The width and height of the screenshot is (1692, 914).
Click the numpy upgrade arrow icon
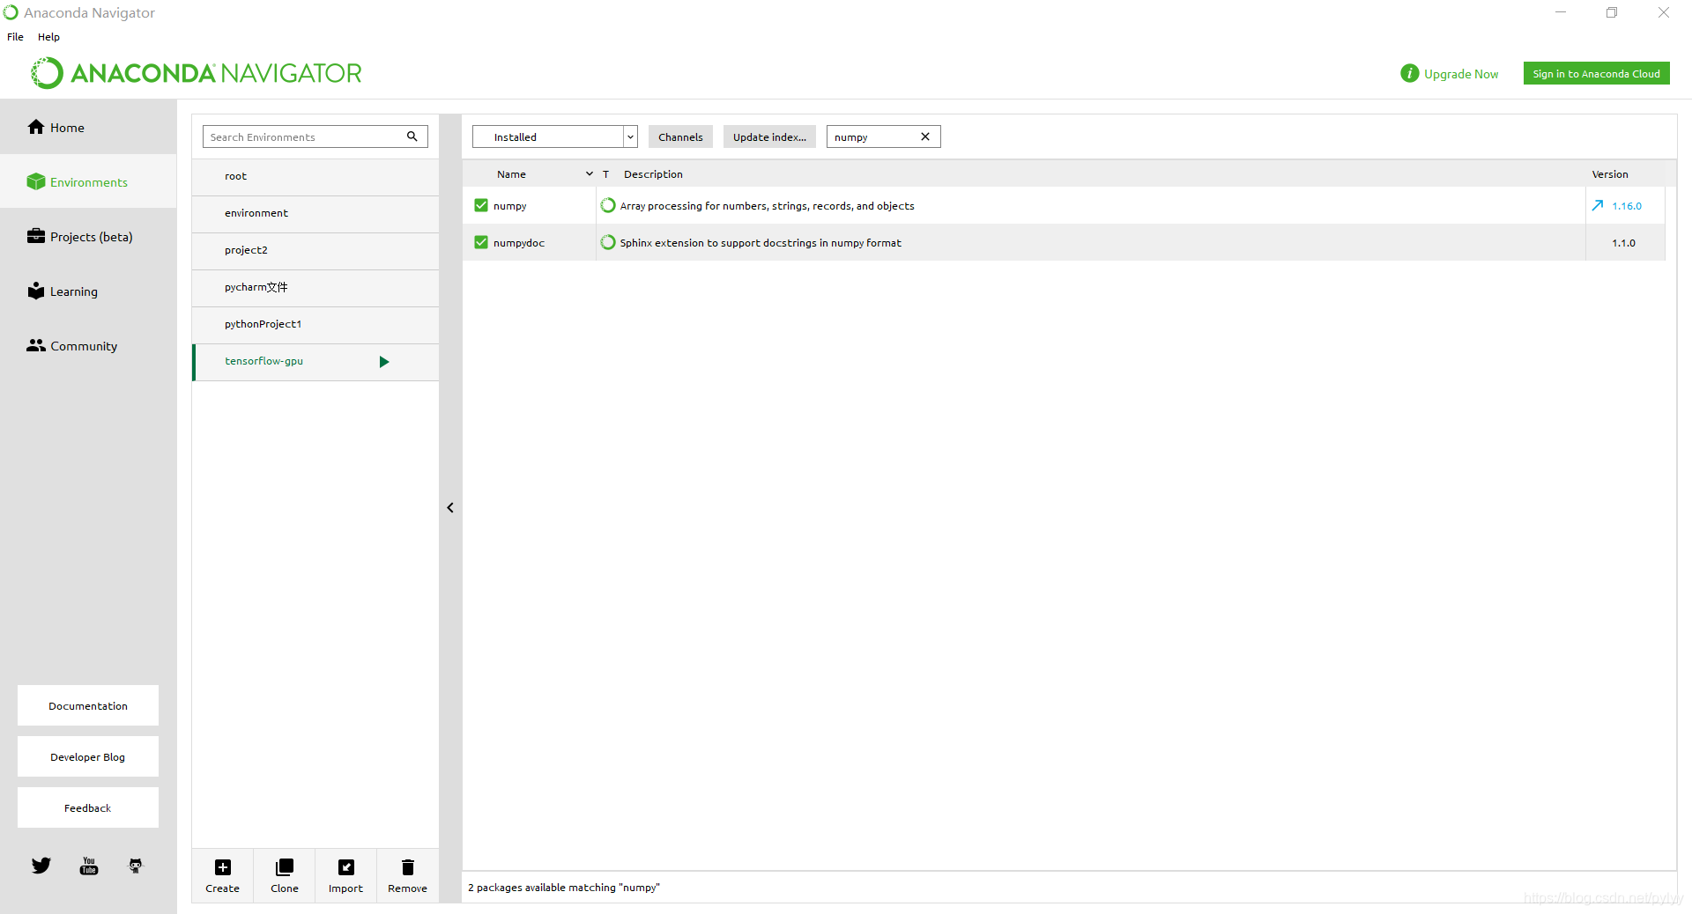coord(1598,205)
